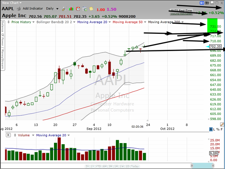225x169 pixels.
Task: Click the right grip of the time scrollbar
Action: point(213,166)
